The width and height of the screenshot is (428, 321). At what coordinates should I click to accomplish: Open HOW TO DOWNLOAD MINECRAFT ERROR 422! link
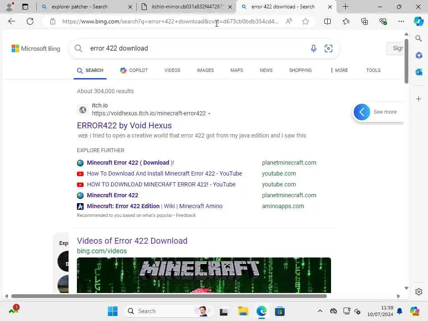161,184
